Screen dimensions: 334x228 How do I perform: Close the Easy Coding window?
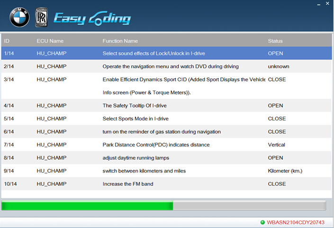(x=328, y=3)
